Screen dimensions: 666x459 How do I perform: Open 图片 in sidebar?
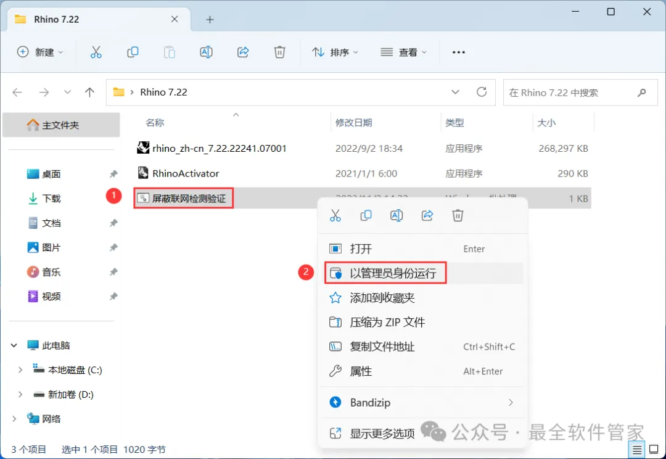[x=51, y=247]
